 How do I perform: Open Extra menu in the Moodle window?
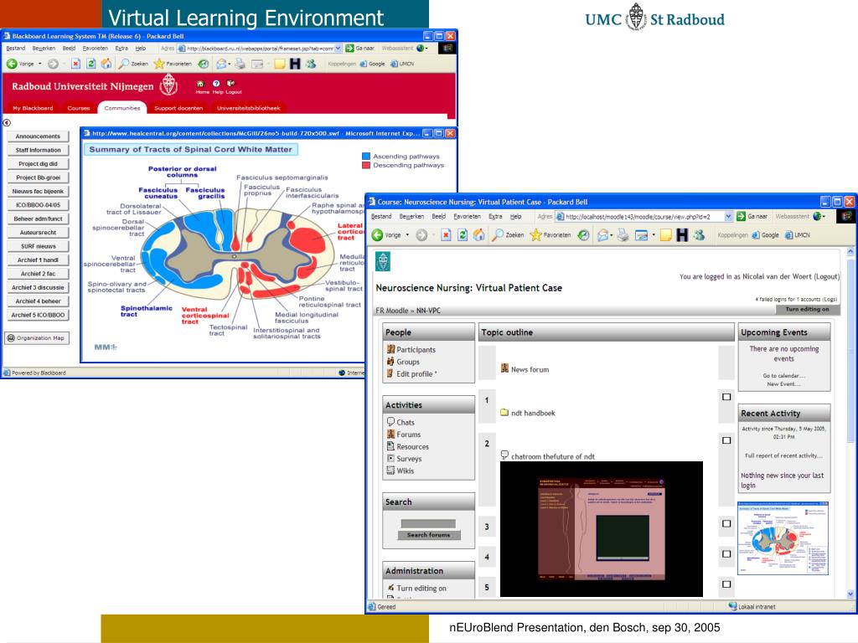(495, 217)
